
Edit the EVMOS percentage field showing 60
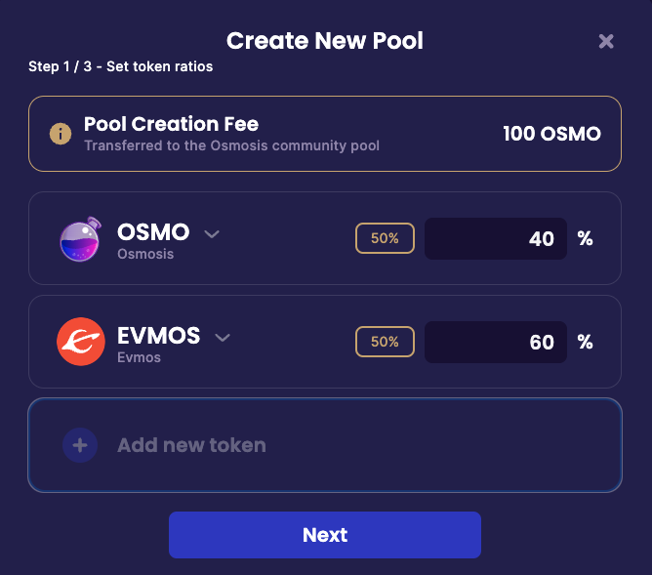tap(496, 342)
